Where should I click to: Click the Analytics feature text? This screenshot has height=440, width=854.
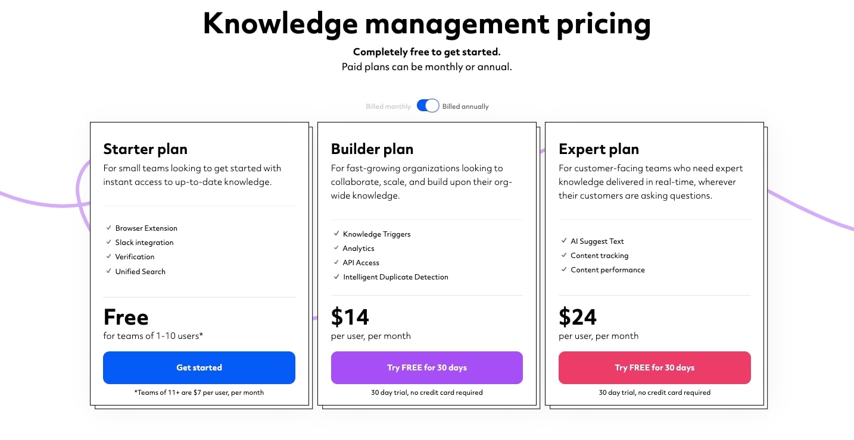359,249
